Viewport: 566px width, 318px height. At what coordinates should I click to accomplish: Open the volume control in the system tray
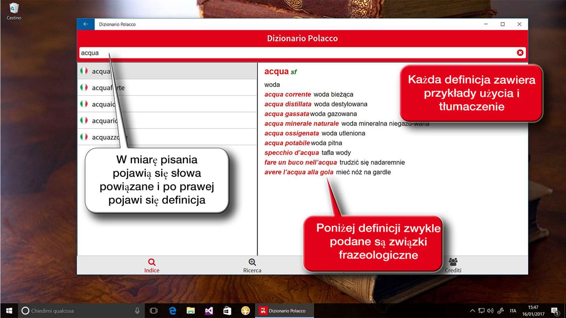(490, 311)
